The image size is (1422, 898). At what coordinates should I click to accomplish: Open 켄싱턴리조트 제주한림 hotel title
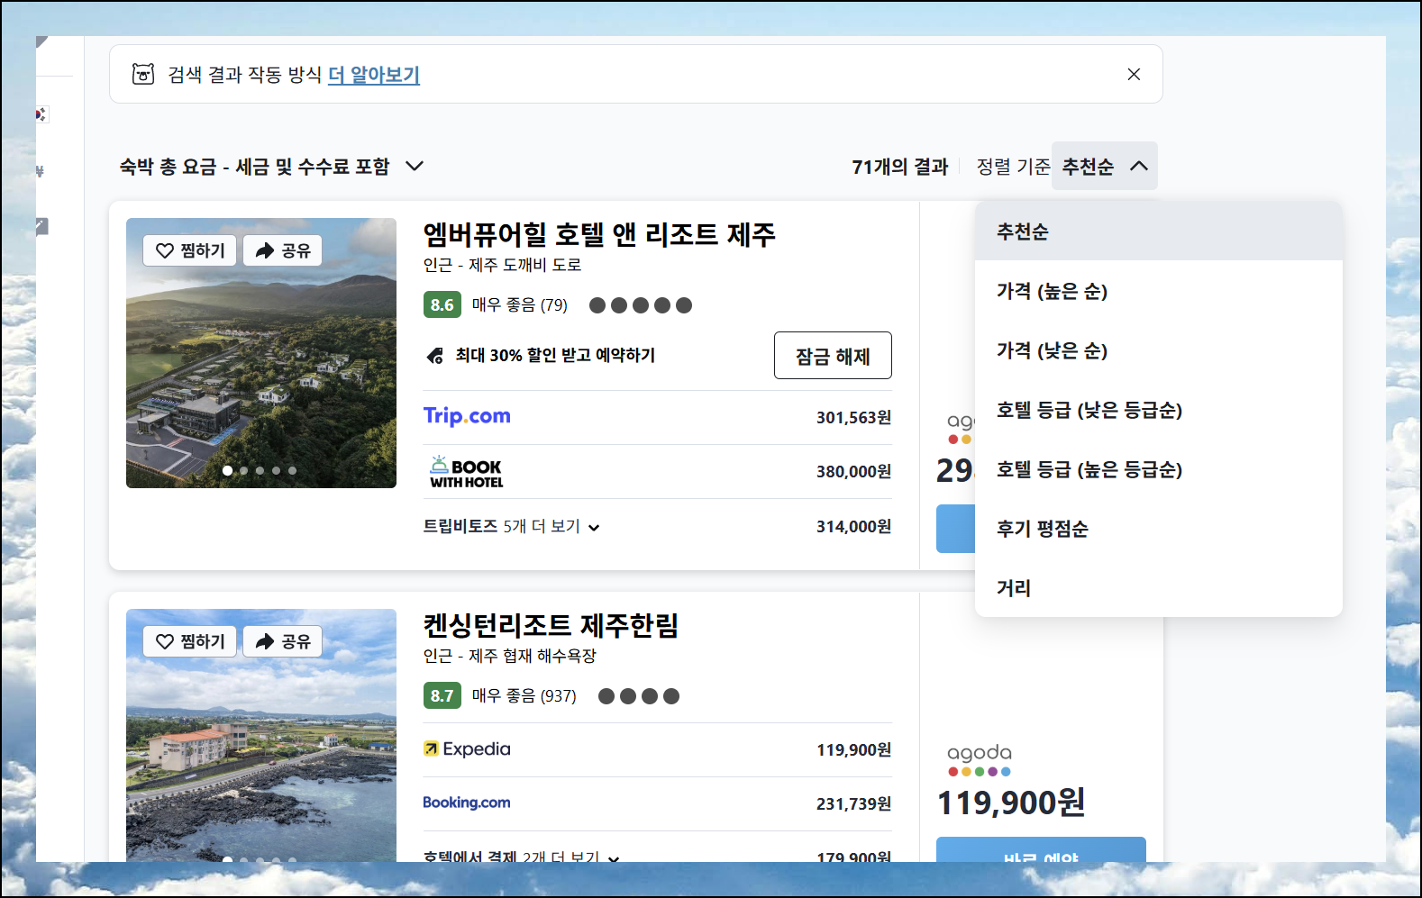pyautogui.click(x=551, y=625)
